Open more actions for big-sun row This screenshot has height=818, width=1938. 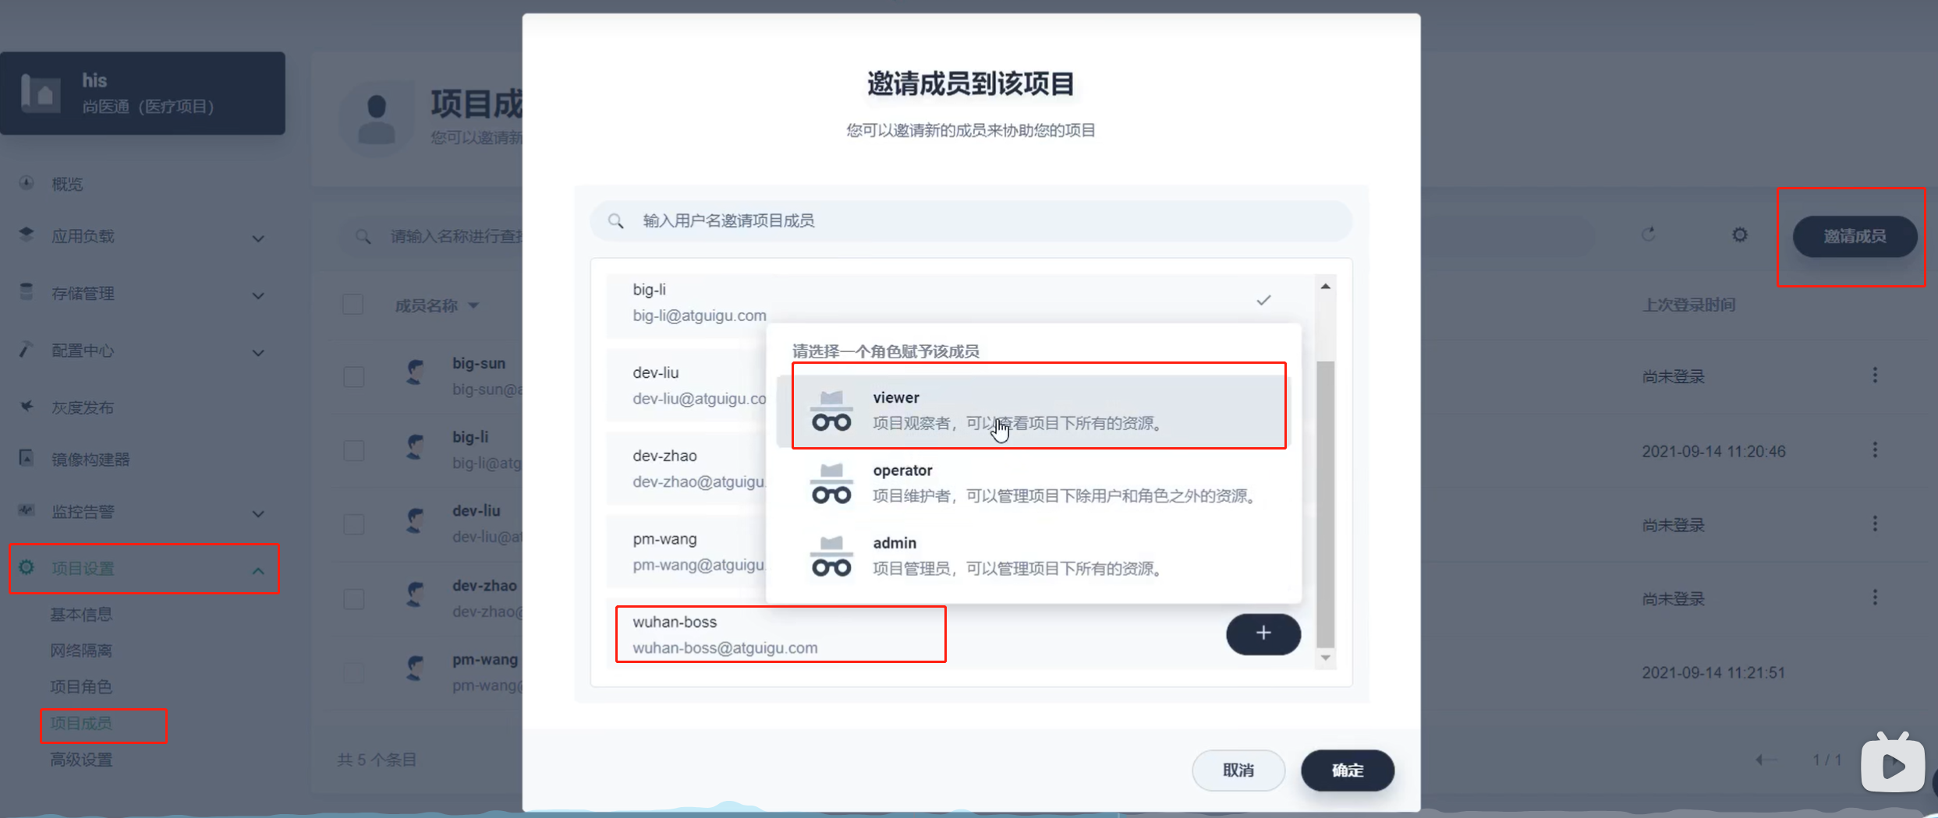(x=1875, y=376)
